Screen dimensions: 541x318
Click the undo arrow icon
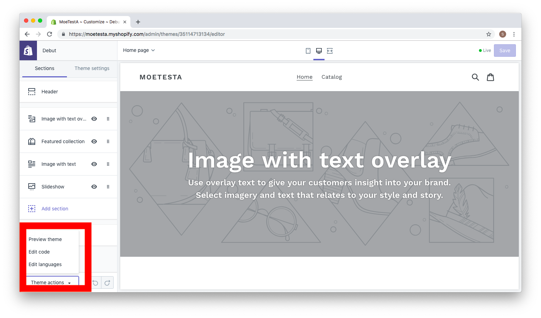(x=96, y=283)
